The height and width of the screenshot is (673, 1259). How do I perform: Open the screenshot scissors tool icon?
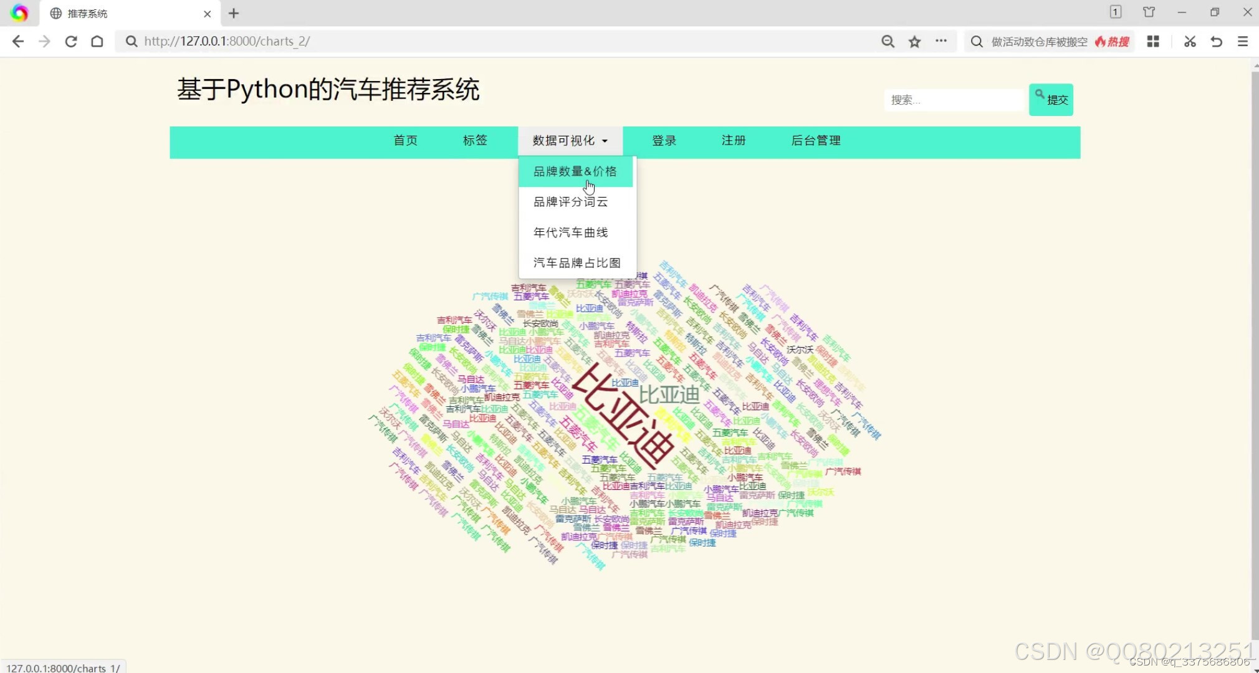(1189, 41)
